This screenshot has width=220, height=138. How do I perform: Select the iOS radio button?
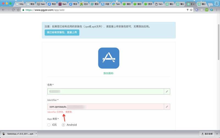tap(49, 125)
